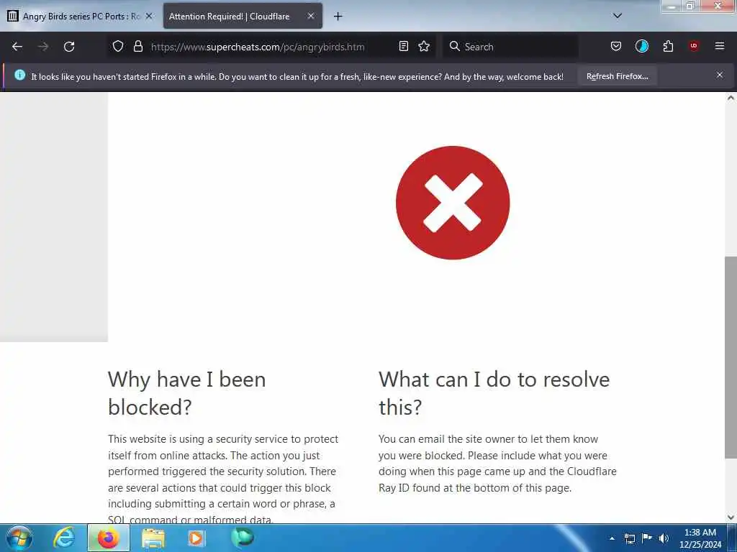
Task: Open the Action Center flag icon
Action: [x=647, y=538]
